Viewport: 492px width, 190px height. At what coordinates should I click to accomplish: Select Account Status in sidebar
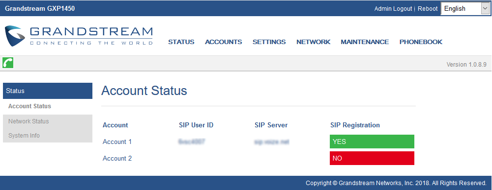pyautogui.click(x=29, y=106)
